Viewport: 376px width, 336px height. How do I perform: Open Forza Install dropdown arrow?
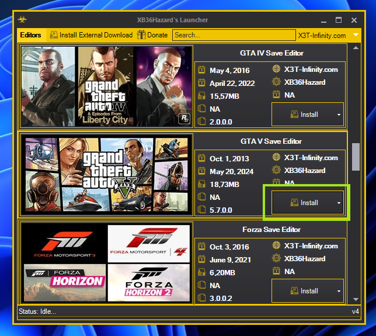339,291
